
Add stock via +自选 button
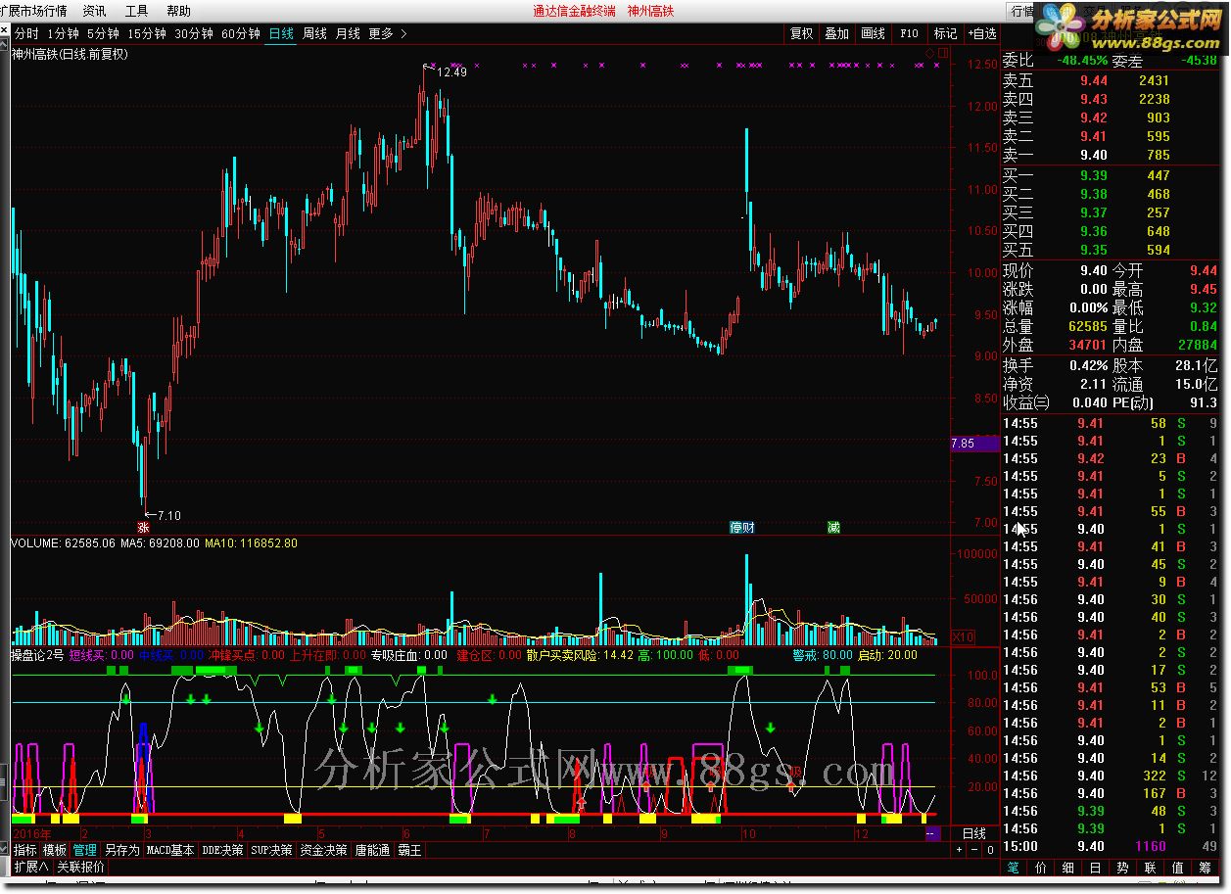tap(981, 33)
